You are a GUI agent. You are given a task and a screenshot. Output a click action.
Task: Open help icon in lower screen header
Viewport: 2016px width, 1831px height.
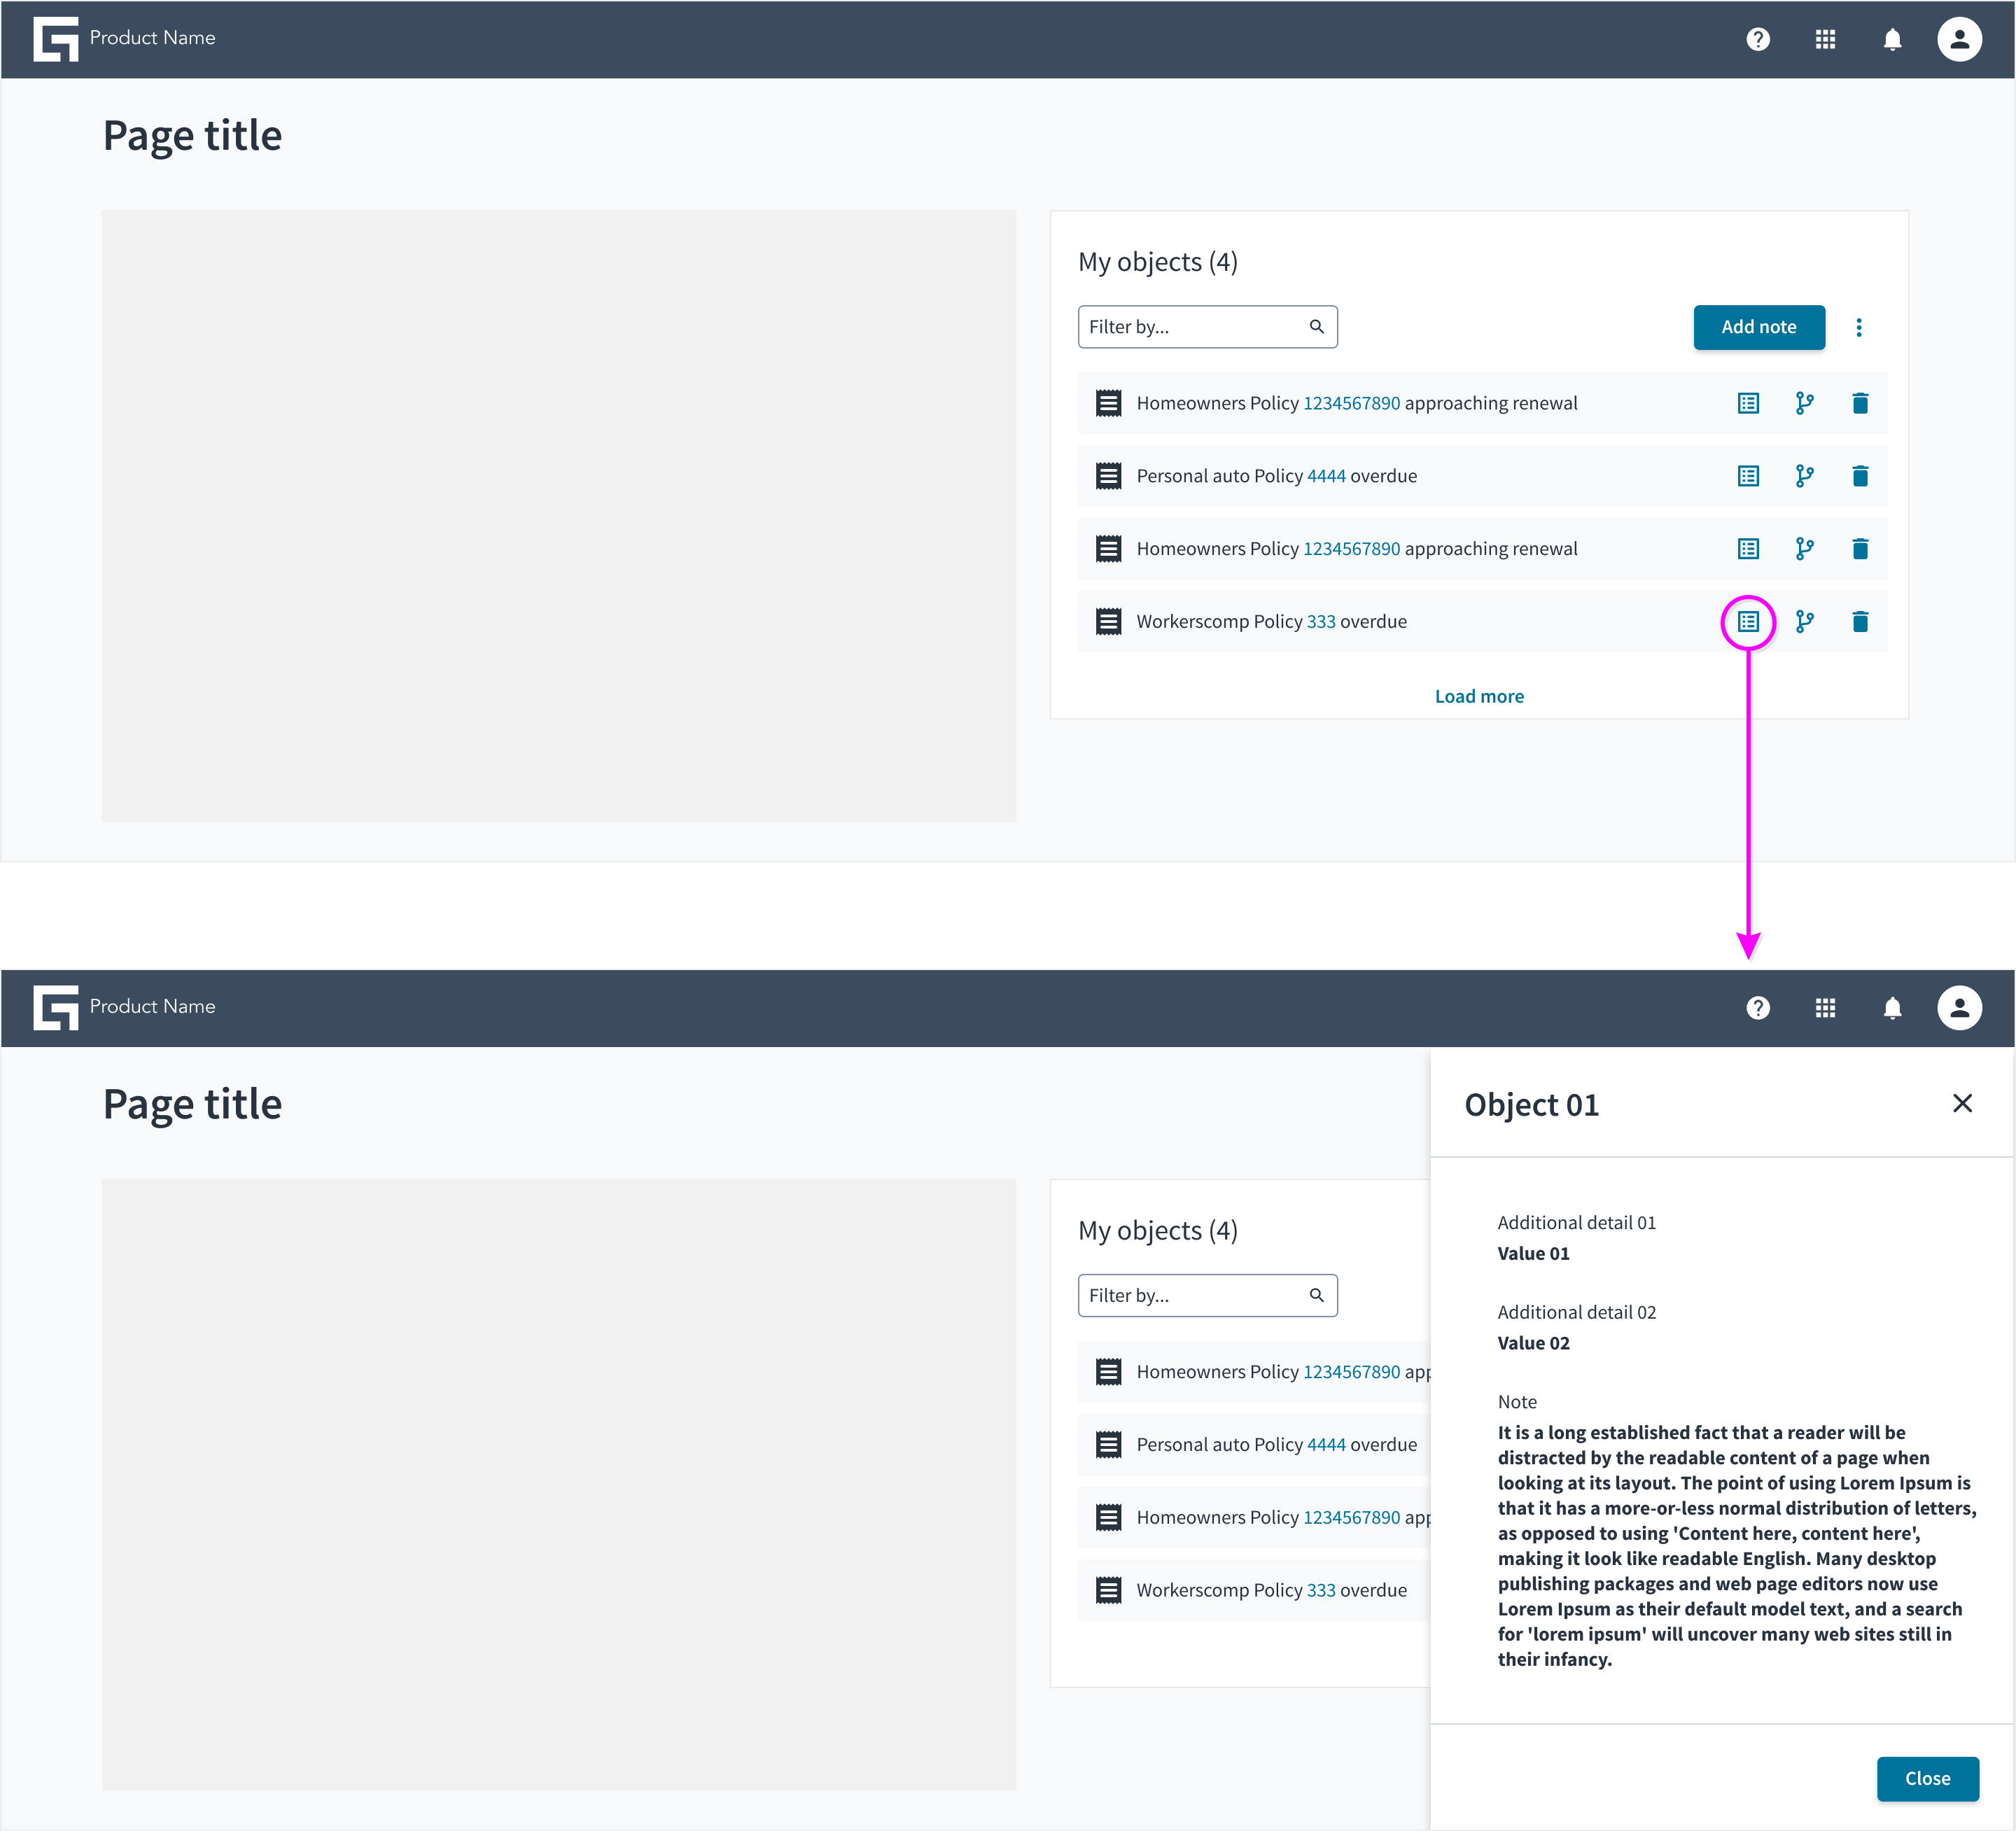tap(1757, 1008)
